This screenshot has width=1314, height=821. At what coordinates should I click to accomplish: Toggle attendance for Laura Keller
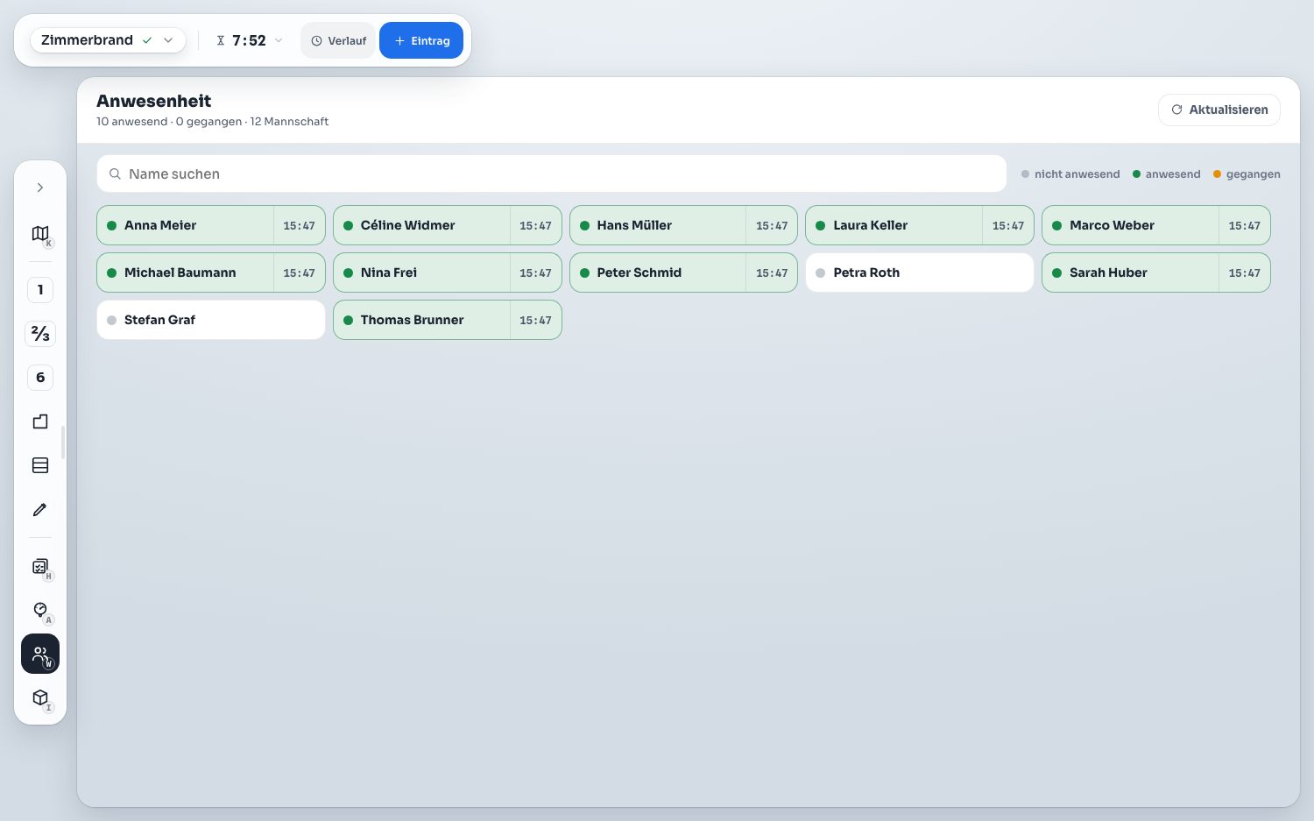click(x=894, y=225)
